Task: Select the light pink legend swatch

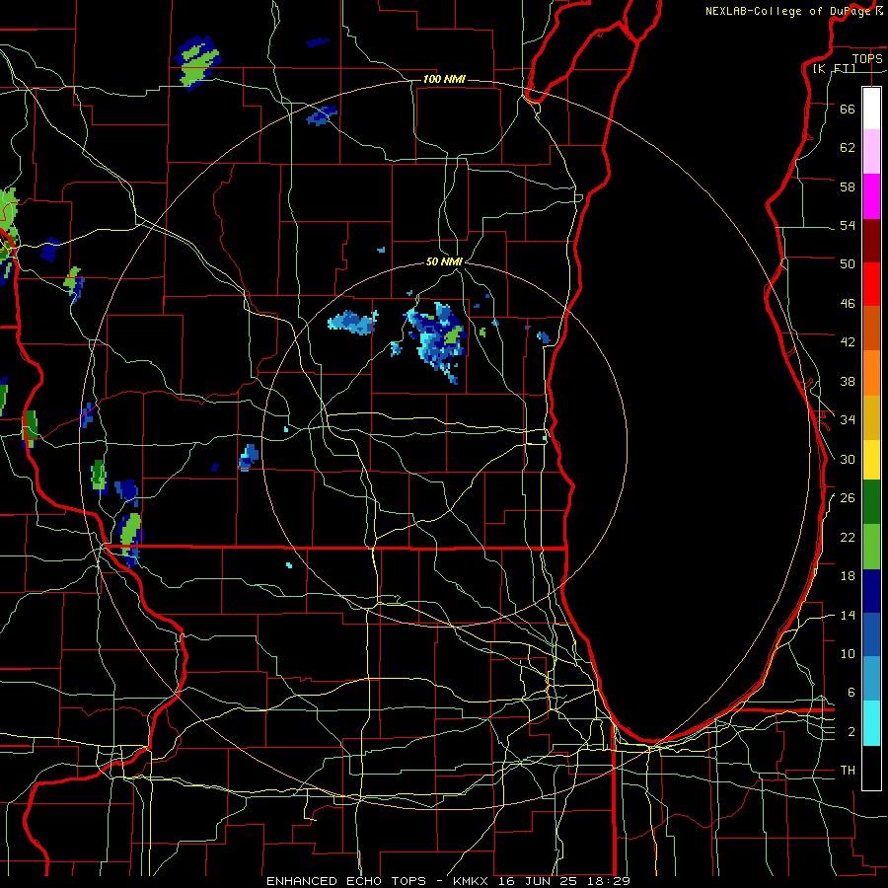Action: pos(871,152)
